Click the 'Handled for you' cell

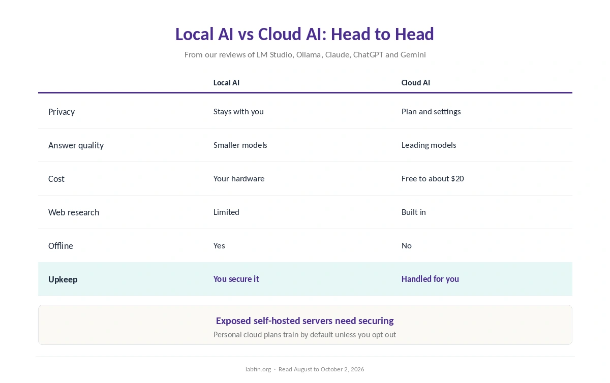(430, 279)
